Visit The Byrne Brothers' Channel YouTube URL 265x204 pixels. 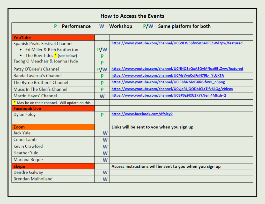tap(168, 82)
